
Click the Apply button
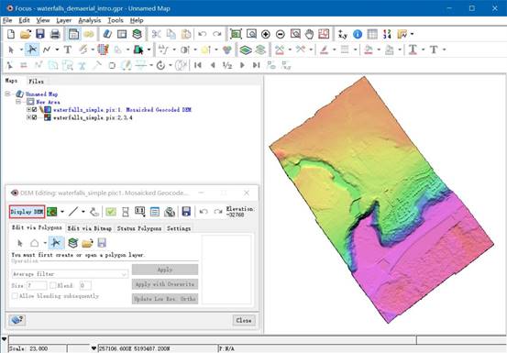click(165, 270)
